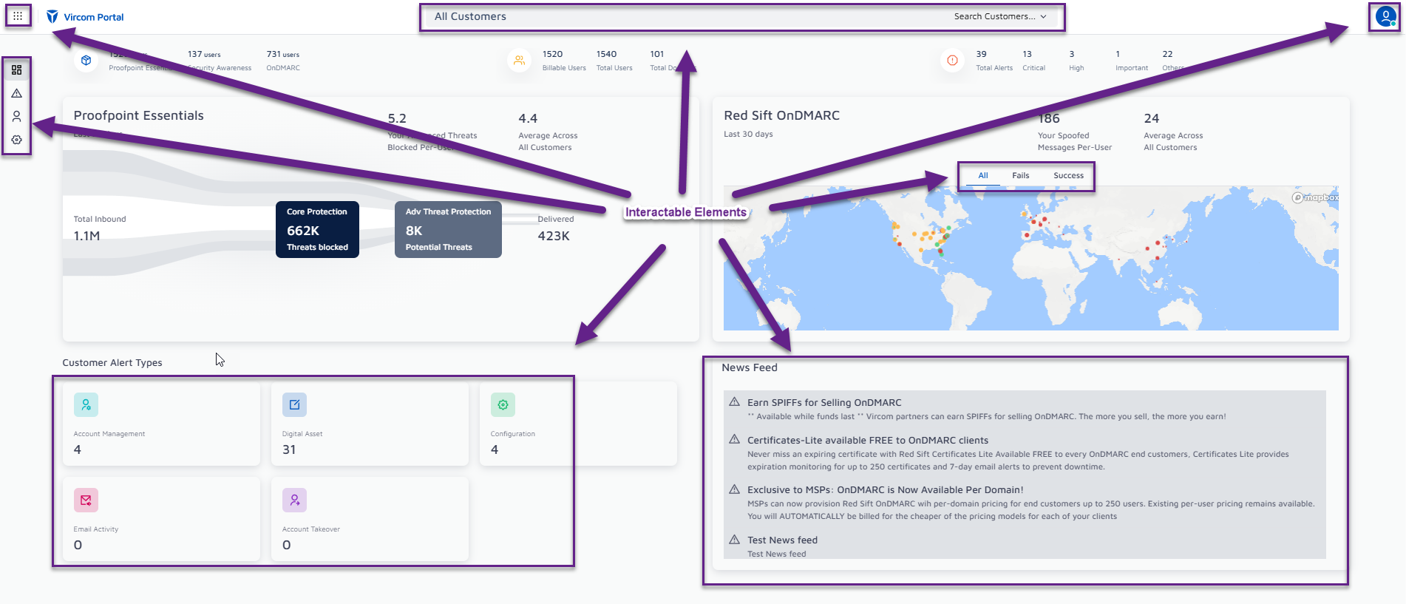Click the Digital Asset card icon
This screenshot has height=604, width=1406.
pyautogui.click(x=294, y=404)
